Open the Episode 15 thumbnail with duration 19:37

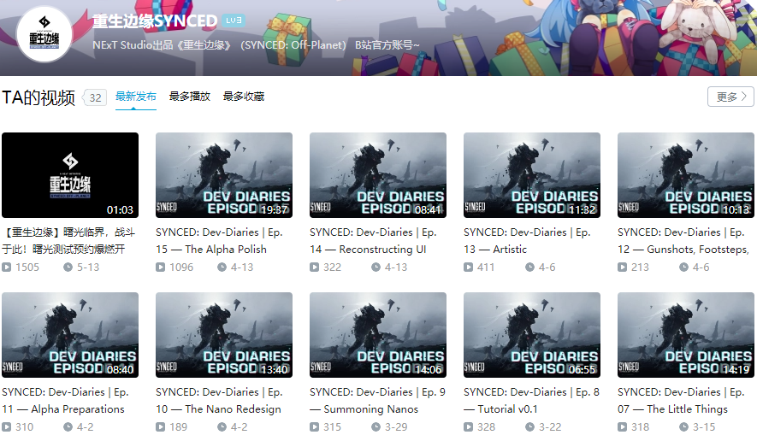point(224,175)
